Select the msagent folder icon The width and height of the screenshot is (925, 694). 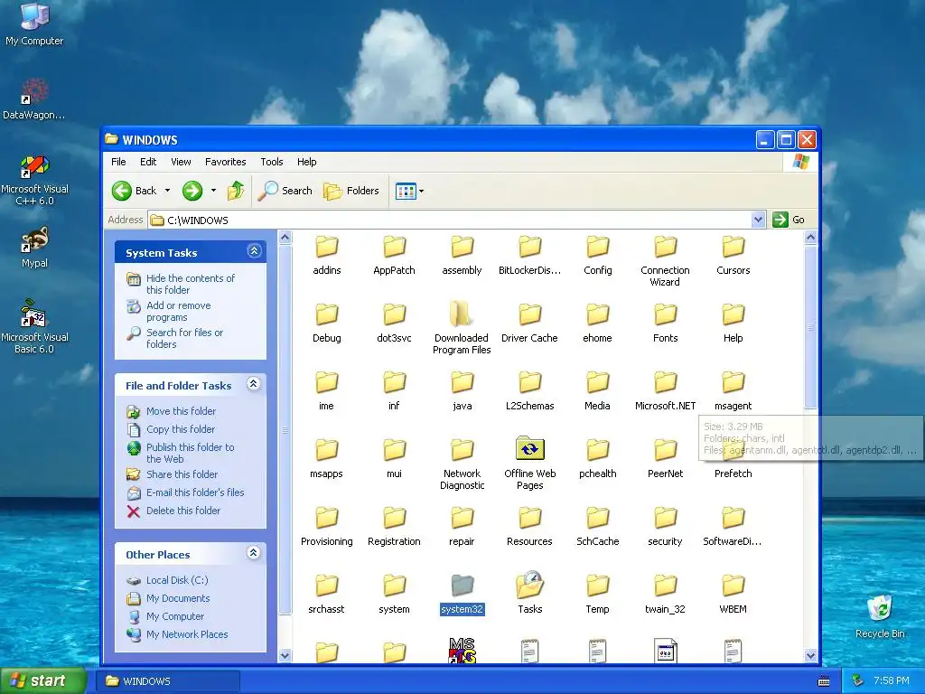pos(733,382)
